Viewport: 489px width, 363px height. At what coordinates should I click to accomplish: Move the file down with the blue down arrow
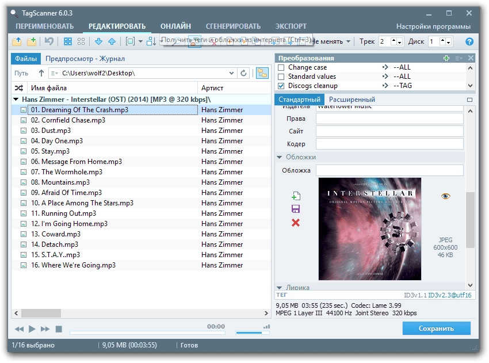click(x=98, y=41)
